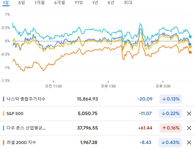Viewport: 195px width, 149px height.
Task: Remove 러셀 2000 지수 from comparison
Action: point(189,142)
